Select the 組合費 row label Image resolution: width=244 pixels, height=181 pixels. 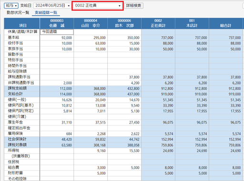(13, 167)
